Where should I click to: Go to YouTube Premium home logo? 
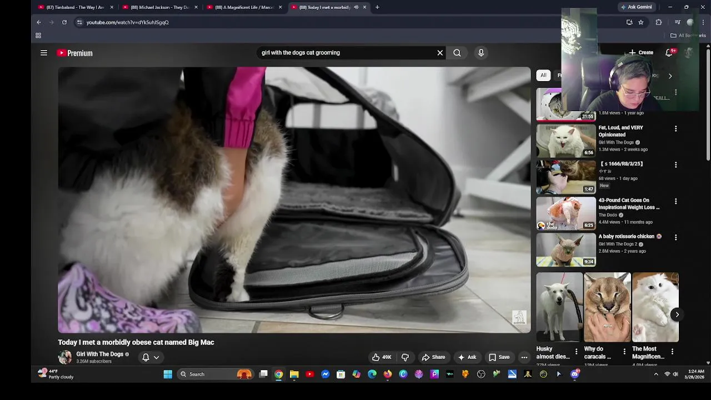tap(74, 53)
